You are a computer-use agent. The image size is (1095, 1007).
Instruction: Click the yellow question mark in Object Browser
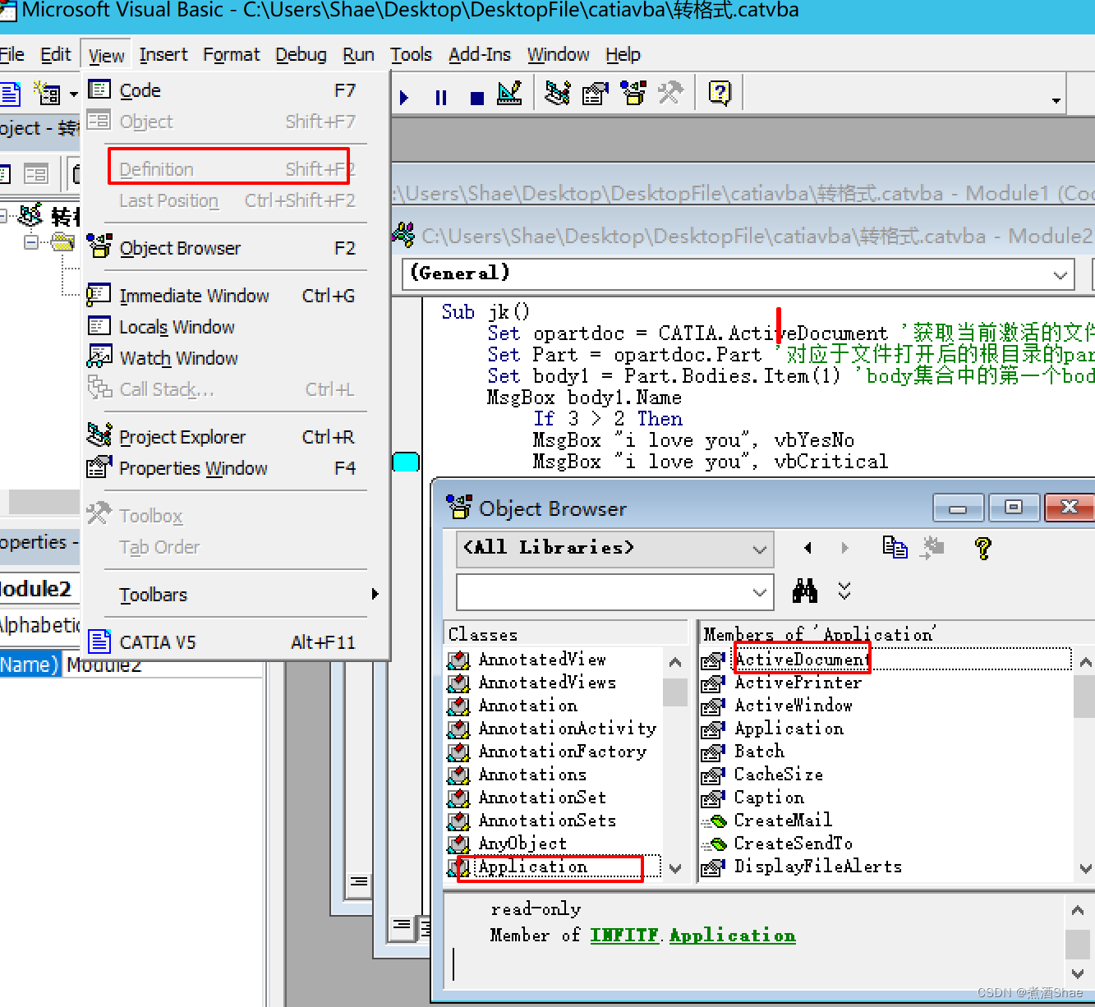click(x=982, y=547)
